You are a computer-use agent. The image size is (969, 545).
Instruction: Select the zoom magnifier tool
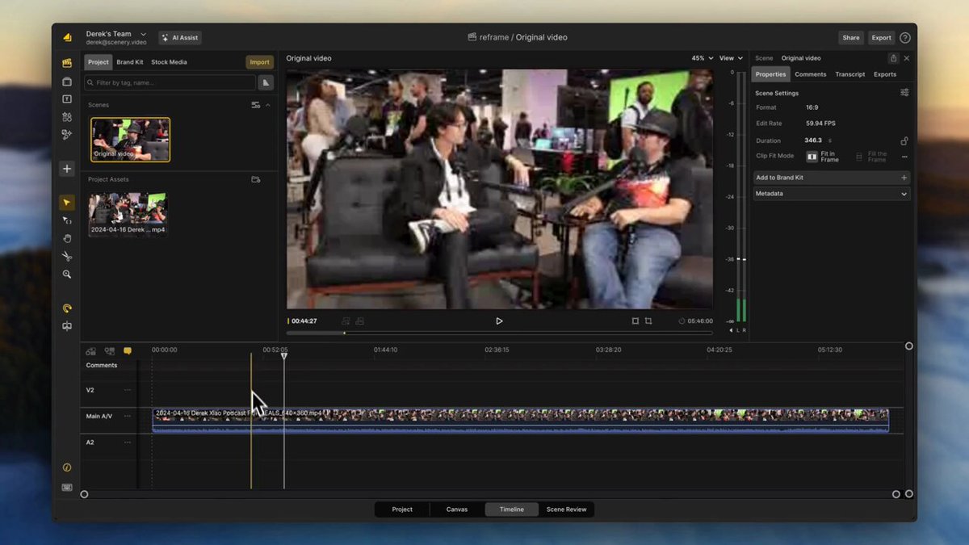[x=67, y=275]
